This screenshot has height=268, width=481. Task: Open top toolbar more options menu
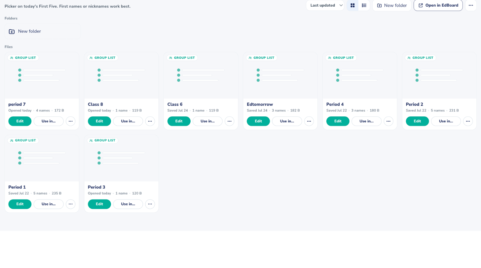pyautogui.click(x=471, y=5)
